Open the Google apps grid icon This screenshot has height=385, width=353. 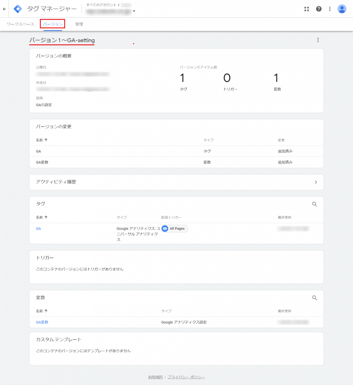(x=306, y=9)
